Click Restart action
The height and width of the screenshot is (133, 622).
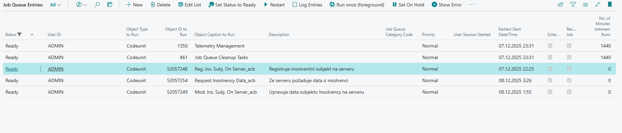(274, 5)
